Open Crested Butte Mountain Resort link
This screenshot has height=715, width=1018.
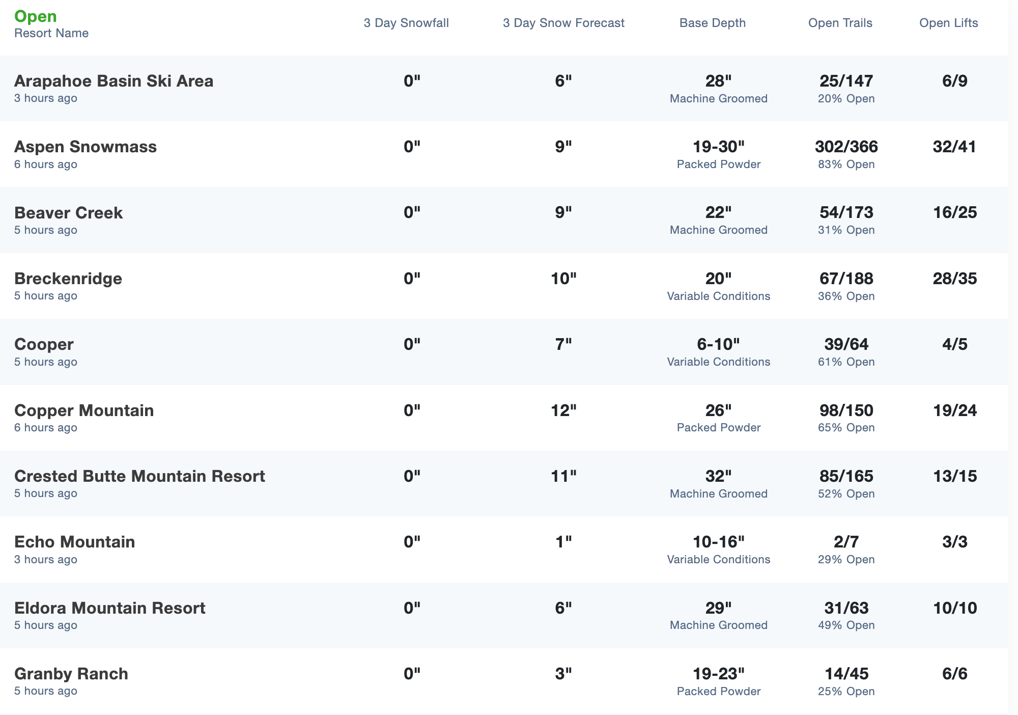point(139,476)
